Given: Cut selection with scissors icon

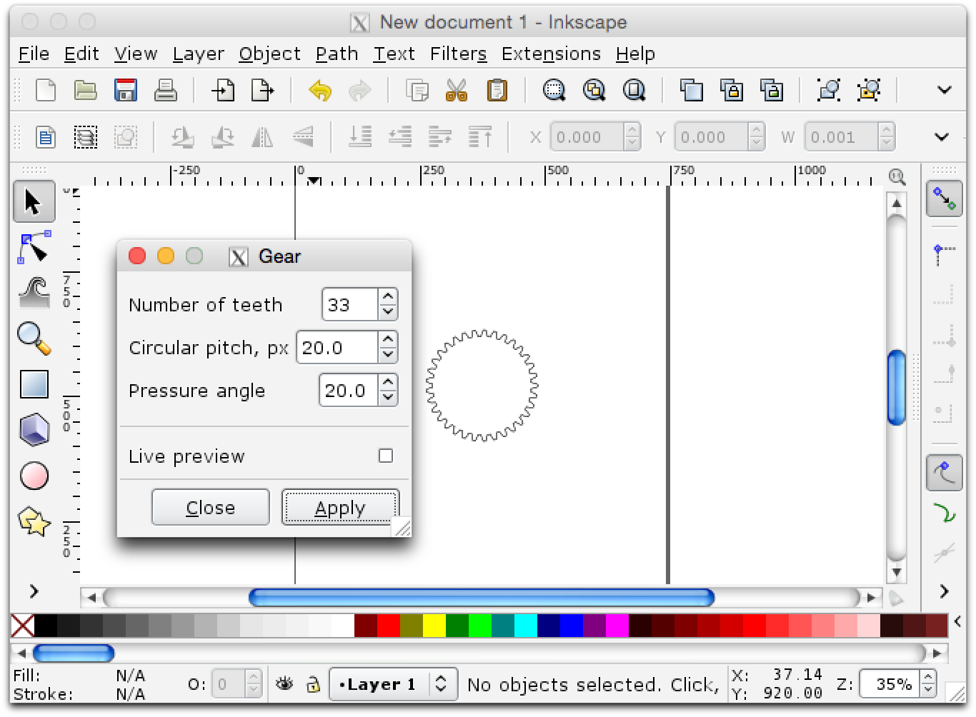Looking at the screenshot, I should [x=456, y=91].
